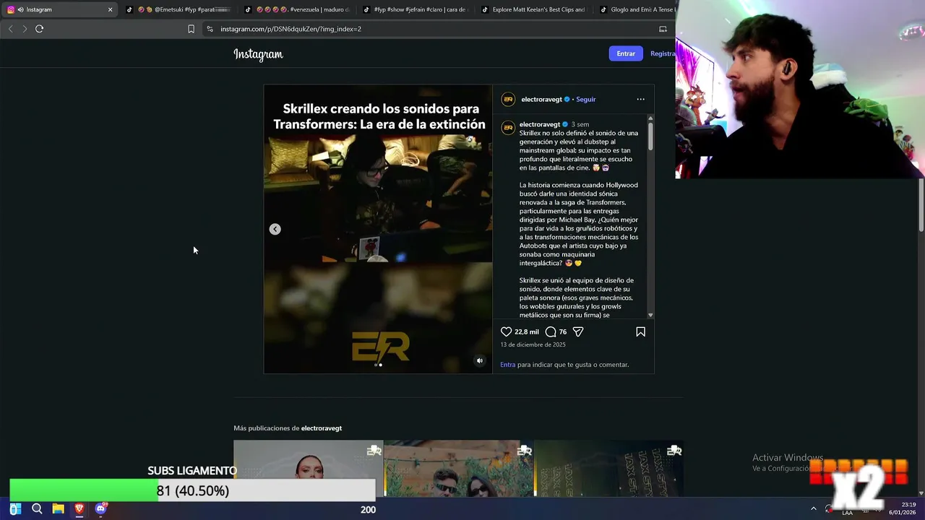Click the sync icon with red dot in tray
The width and height of the screenshot is (925, 520).
tap(829, 509)
